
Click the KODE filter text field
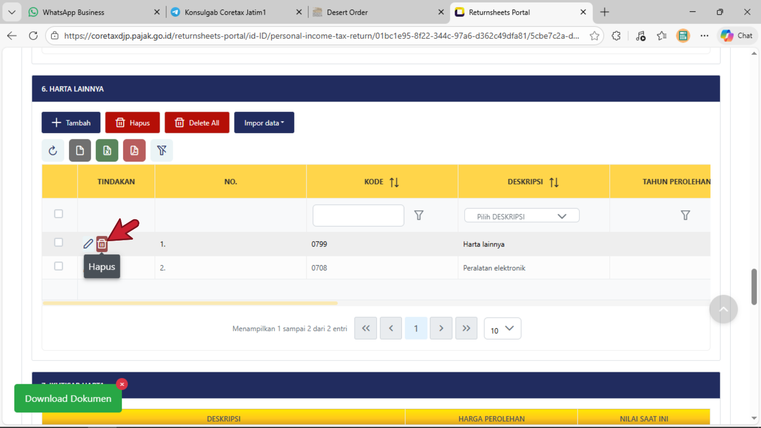coord(358,215)
